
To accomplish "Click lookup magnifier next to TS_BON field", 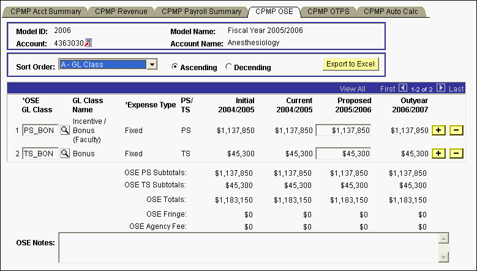I will pyautogui.click(x=65, y=154).
